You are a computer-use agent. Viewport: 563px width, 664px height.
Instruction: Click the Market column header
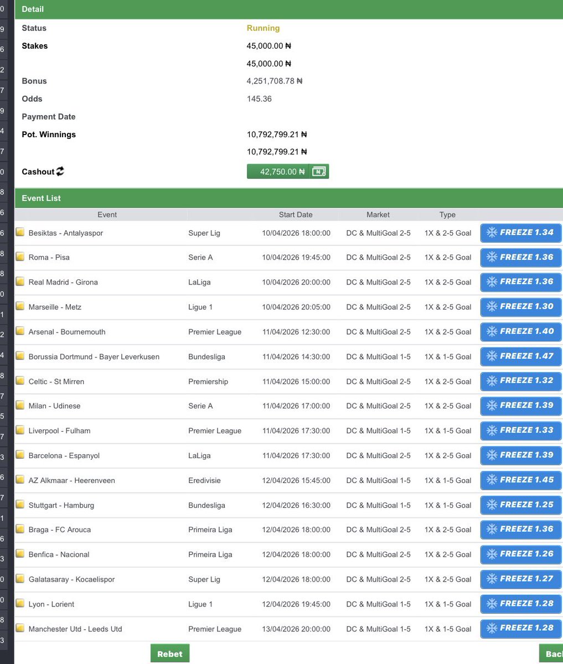(x=378, y=215)
